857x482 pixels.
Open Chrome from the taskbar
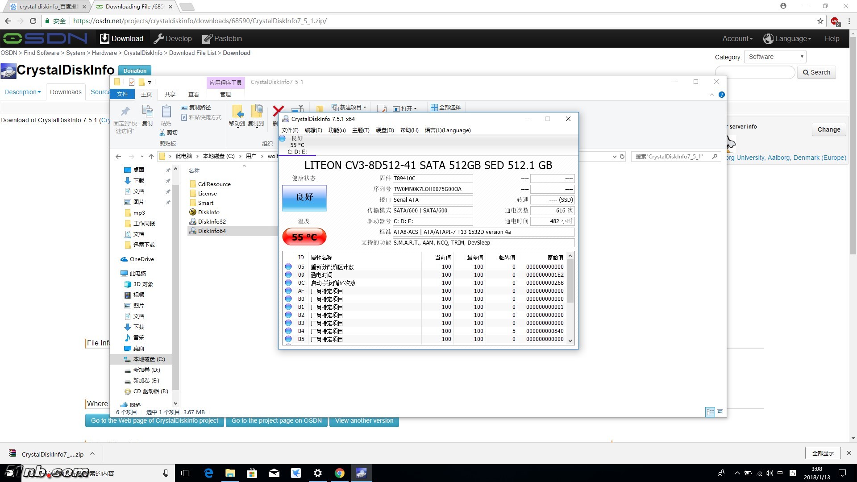(x=340, y=473)
